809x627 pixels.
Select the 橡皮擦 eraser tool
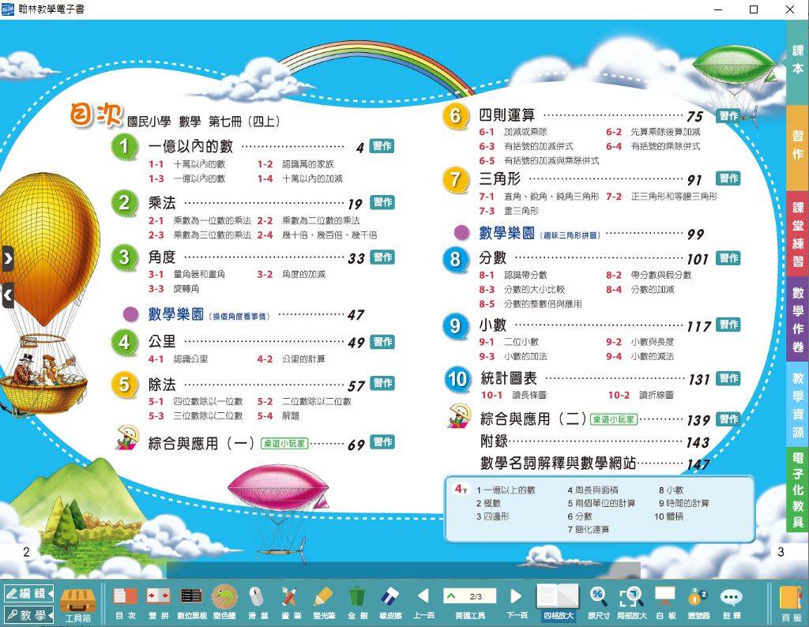coord(390,603)
